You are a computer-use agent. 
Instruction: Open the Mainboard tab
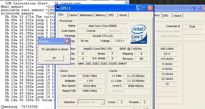(86, 15)
